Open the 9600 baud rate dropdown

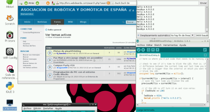tap(202, 36)
